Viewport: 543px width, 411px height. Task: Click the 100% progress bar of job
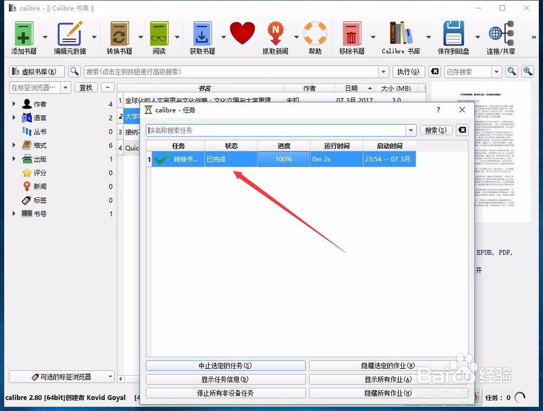[284, 159]
